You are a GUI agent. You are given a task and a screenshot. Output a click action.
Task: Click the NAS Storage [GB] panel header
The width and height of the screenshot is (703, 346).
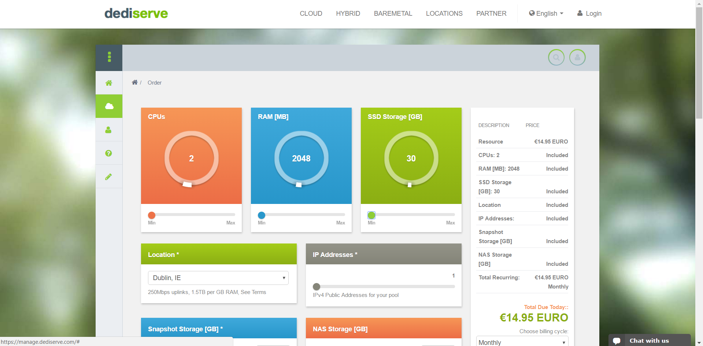pyautogui.click(x=384, y=328)
